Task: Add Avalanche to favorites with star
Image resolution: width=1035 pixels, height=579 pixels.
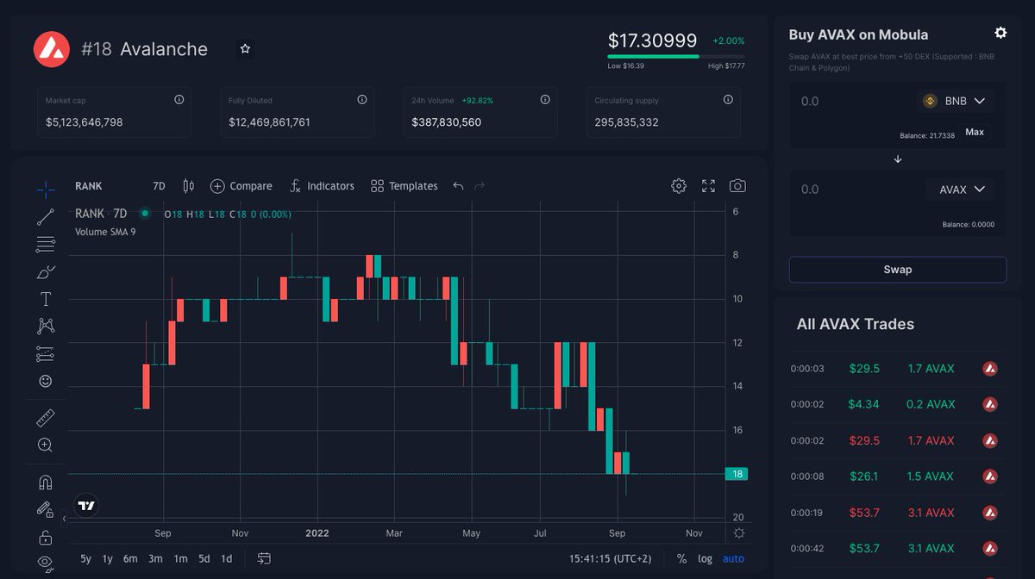Action: click(245, 49)
